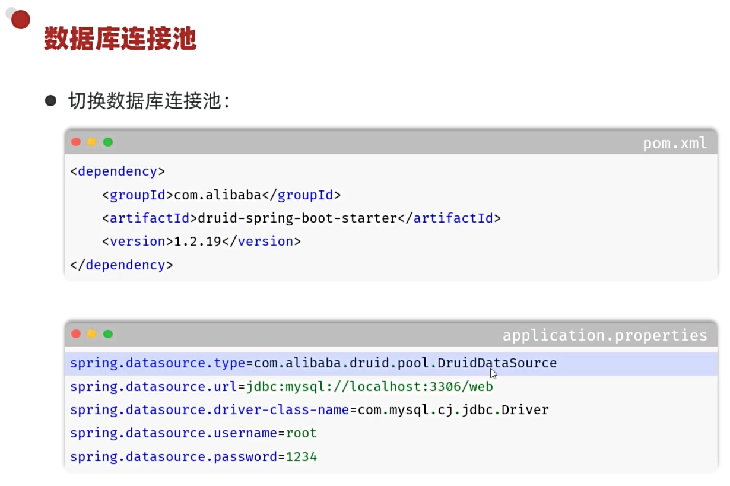Click the password value 1234
This screenshot has height=486, width=730.
pos(301,457)
